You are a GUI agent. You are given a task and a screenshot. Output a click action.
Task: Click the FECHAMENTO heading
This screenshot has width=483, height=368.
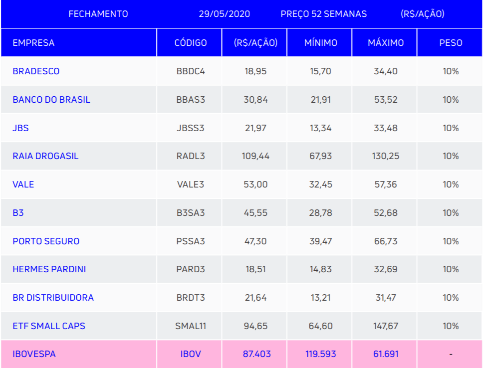point(98,14)
